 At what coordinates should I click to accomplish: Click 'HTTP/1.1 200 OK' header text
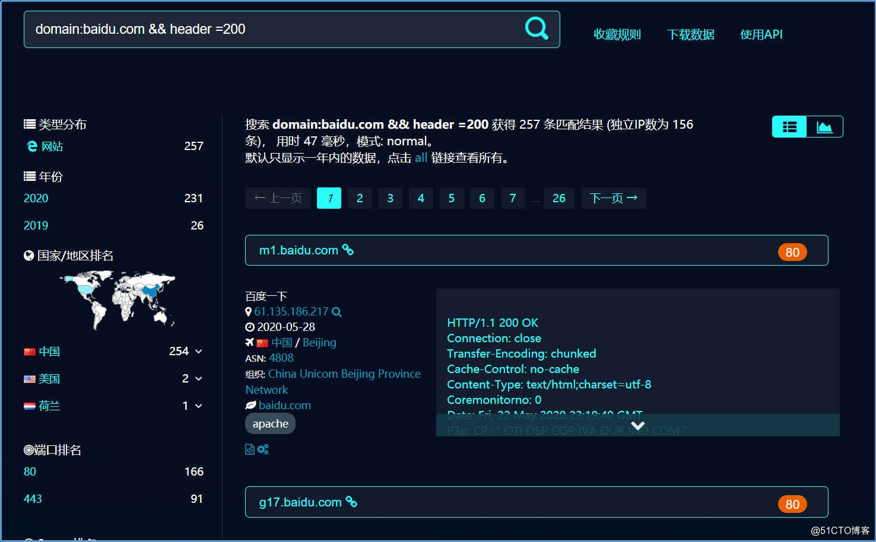[x=493, y=323]
